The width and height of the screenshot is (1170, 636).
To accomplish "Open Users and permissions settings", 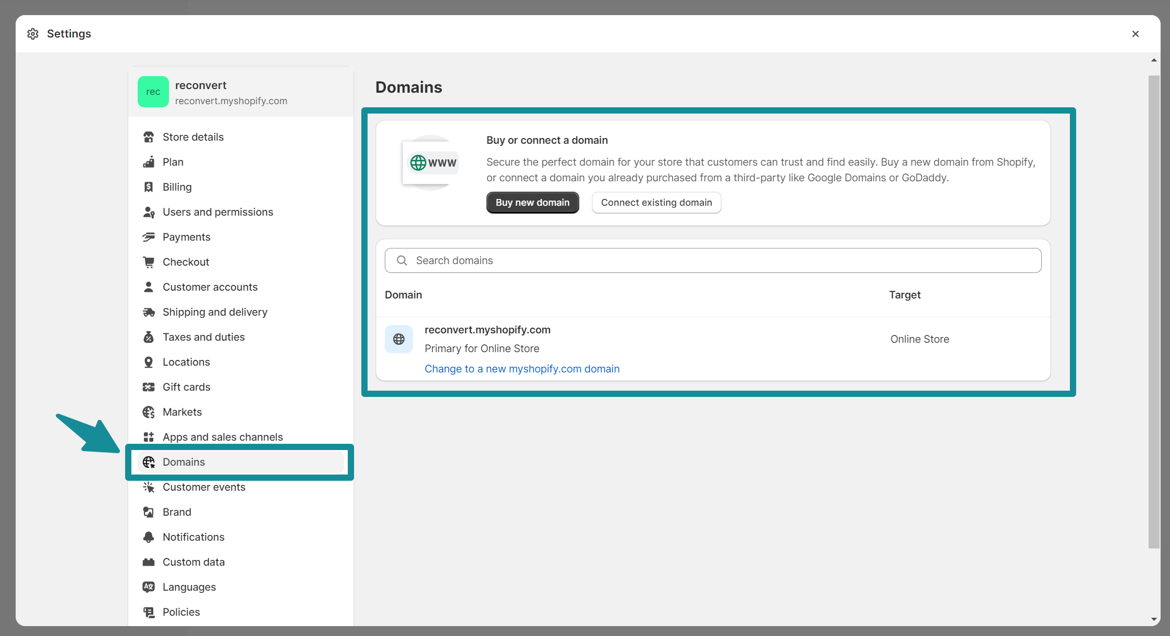I will (217, 211).
